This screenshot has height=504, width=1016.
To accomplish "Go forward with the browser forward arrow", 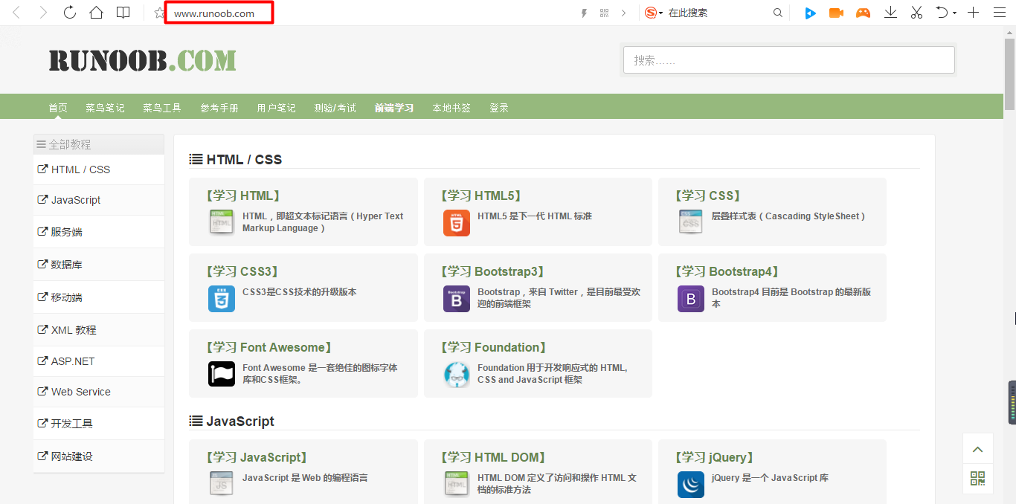I will click(x=43, y=13).
